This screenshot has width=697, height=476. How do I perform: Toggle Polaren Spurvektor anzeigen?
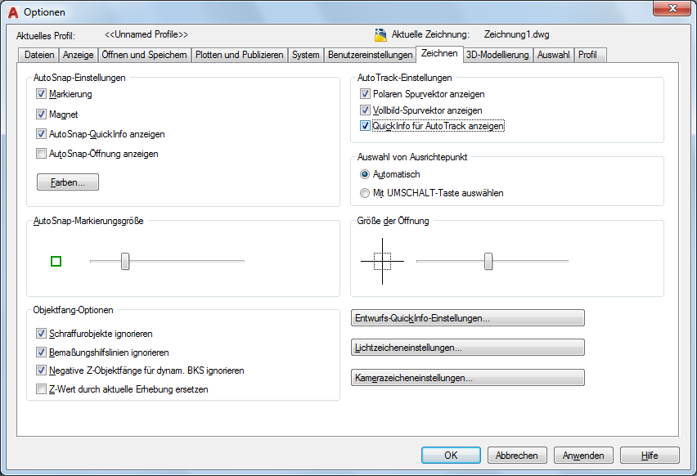point(366,94)
